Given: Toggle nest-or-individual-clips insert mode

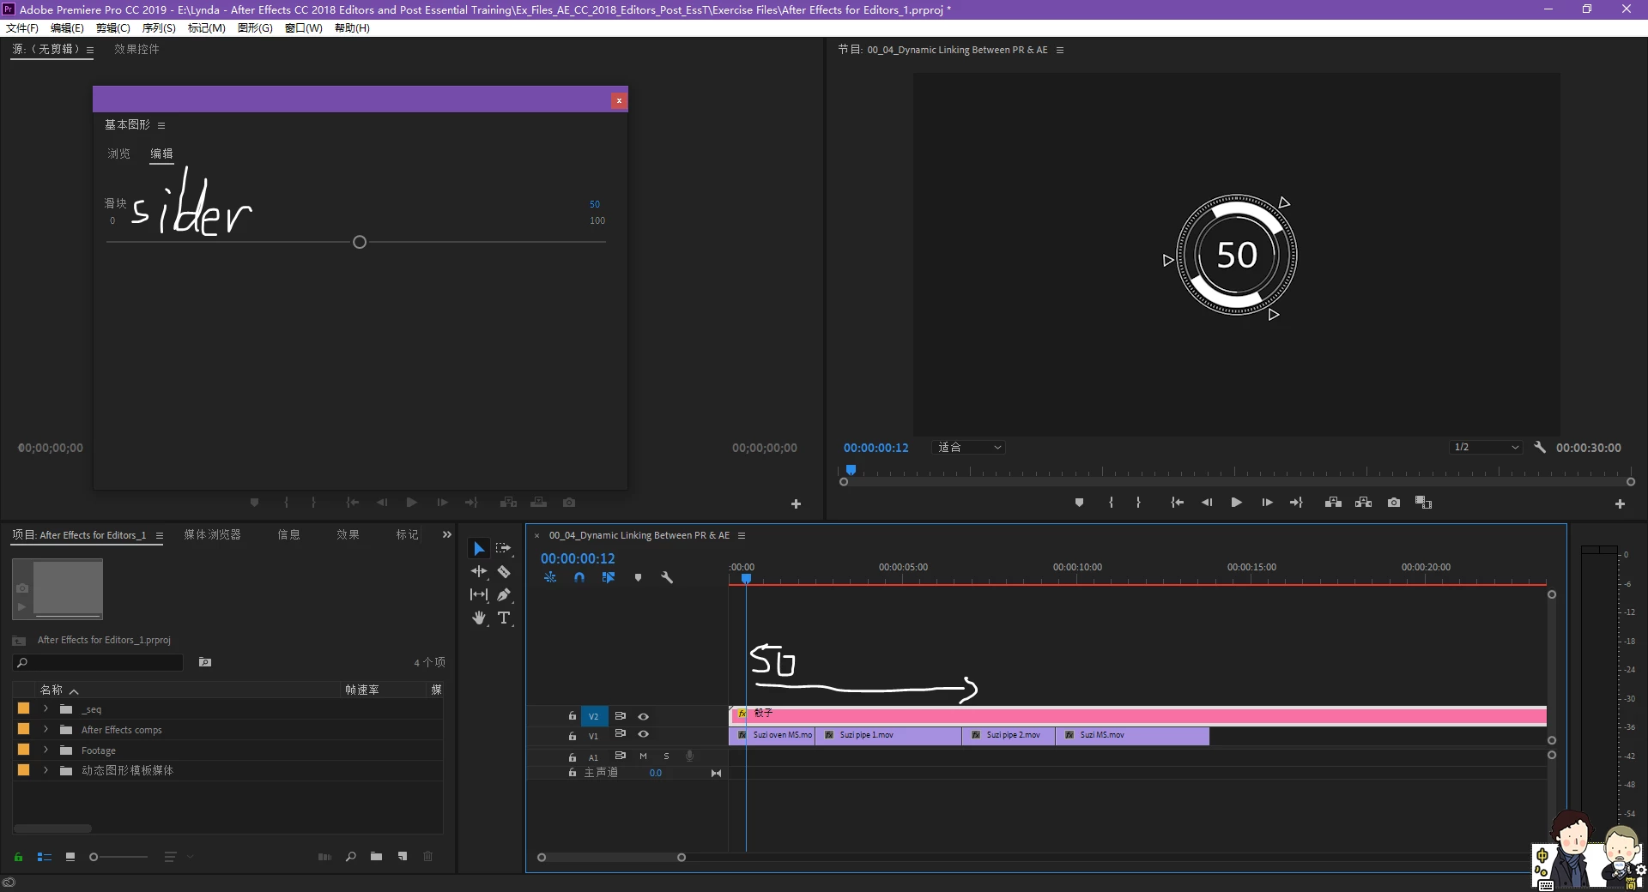Looking at the screenshot, I should (x=550, y=578).
